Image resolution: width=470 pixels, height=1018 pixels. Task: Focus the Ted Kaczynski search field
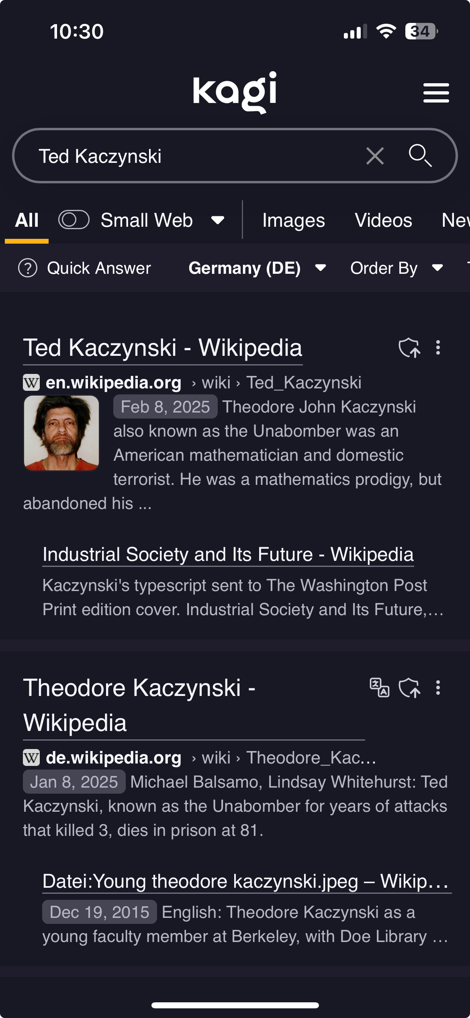[193, 156]
